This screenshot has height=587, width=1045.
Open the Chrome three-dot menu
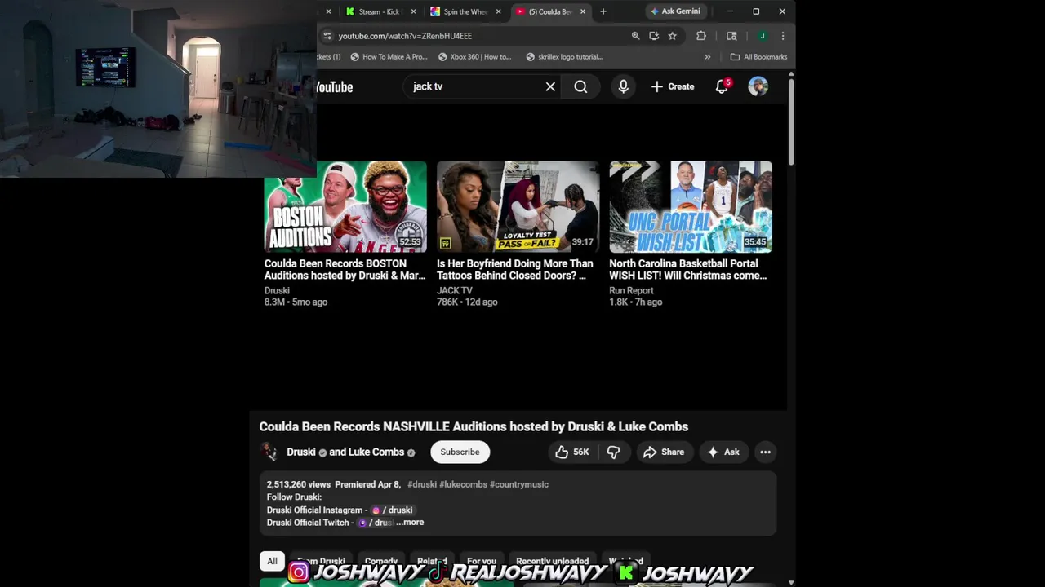[x=783, y=36]
